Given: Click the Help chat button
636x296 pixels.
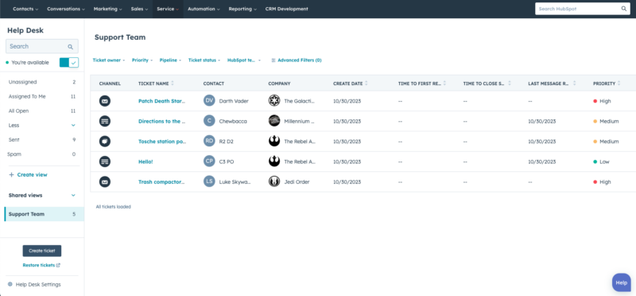Looking at the screenshot, I should (x=622, y=282).
